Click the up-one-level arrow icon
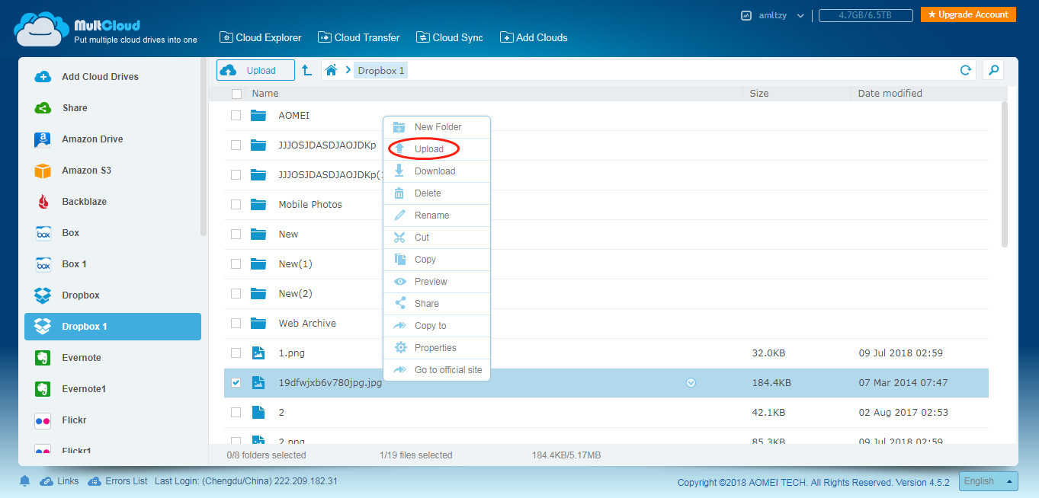 point(306,70)
